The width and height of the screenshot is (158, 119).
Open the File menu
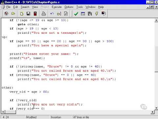[x=8, y=7]
